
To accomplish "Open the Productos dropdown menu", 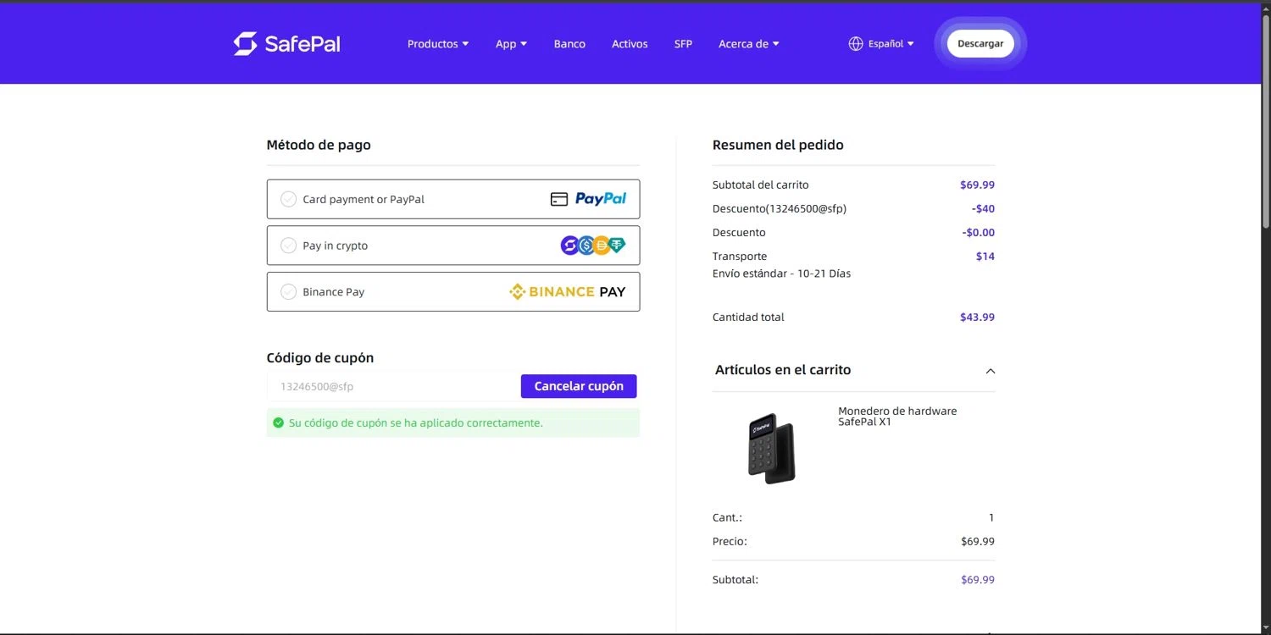I will point(437,44).
